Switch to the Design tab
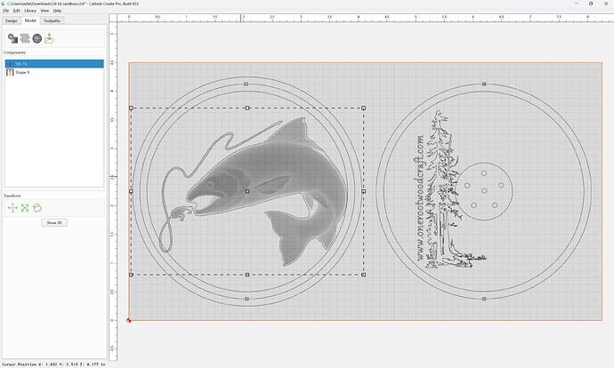 click(11, 20)
